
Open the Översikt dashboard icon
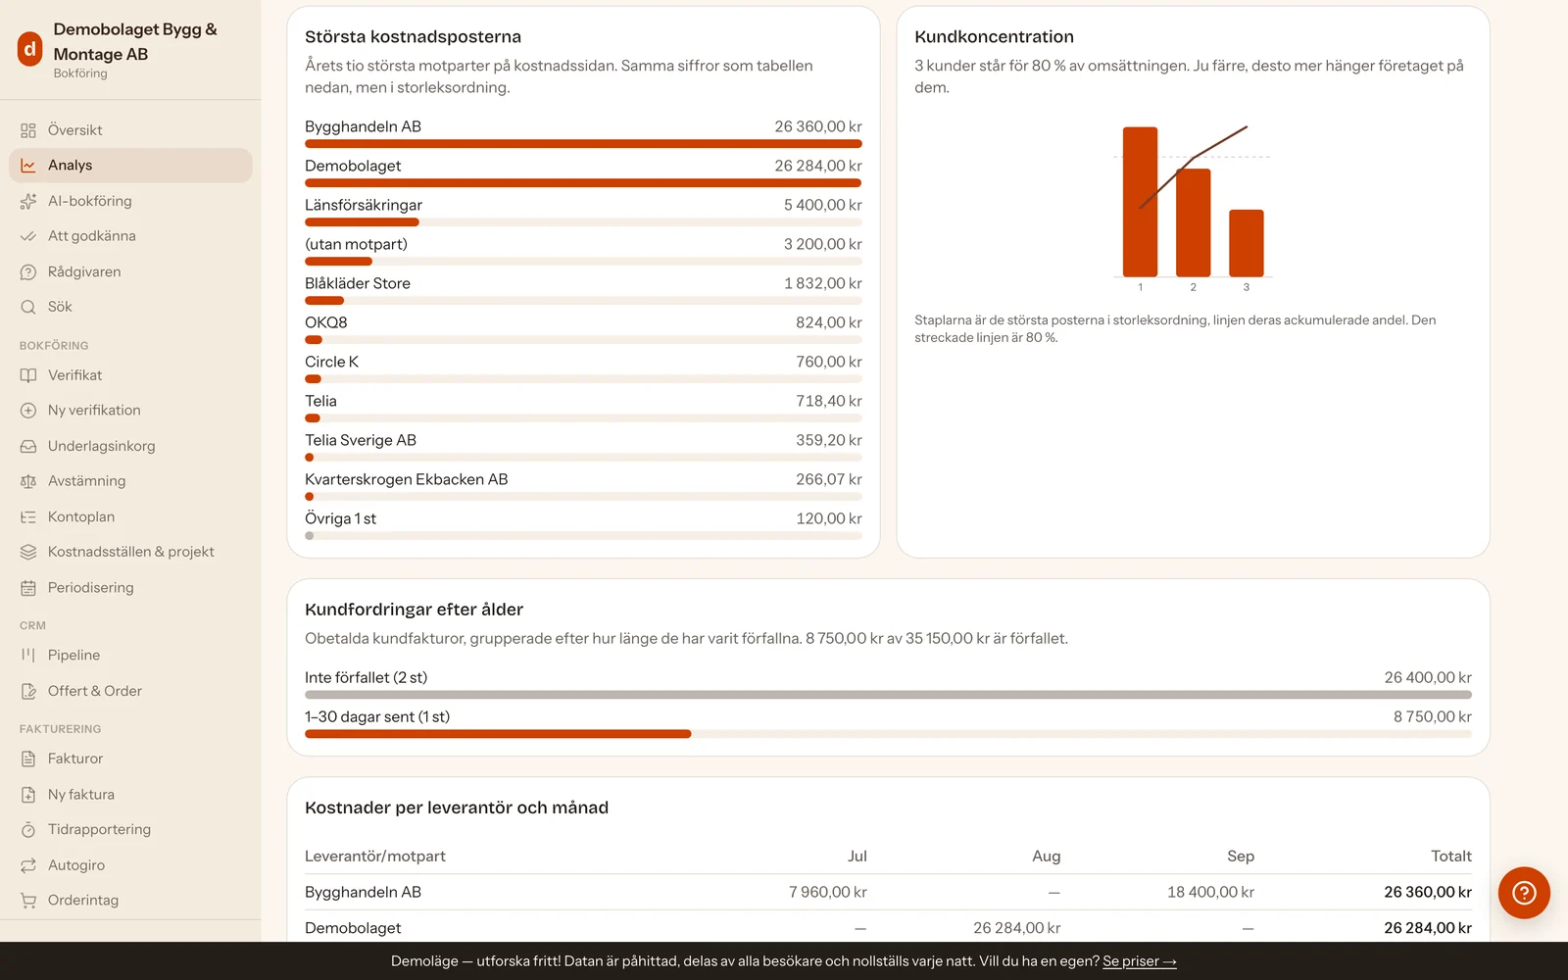click(28, 130)
